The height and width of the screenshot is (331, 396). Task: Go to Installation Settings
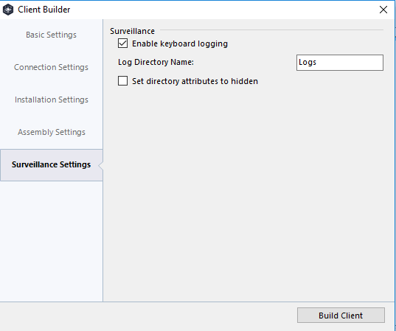[52, 100]
